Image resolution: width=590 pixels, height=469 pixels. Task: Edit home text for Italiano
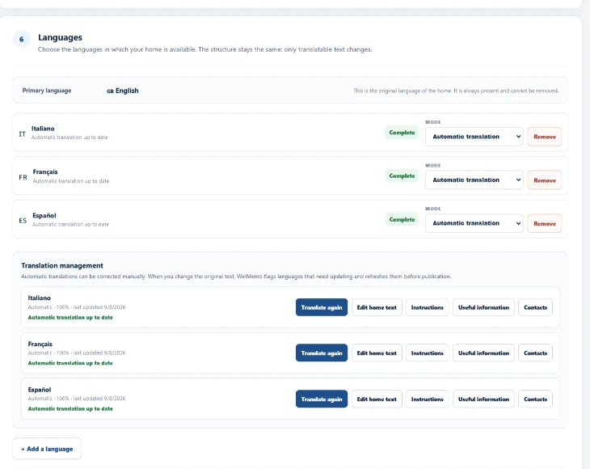click(377, 307)
